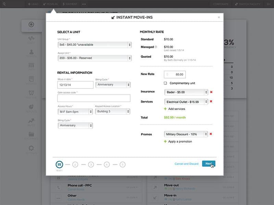Close the Instant Move-Ins dialog

(x=219, y=17)
